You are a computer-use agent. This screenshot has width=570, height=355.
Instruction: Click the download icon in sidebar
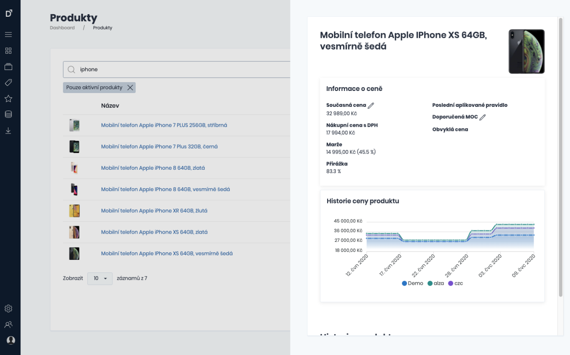[x=8, y=131]
